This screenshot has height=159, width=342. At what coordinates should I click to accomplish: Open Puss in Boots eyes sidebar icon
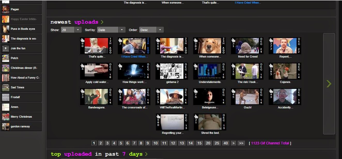tap(6, 29)
